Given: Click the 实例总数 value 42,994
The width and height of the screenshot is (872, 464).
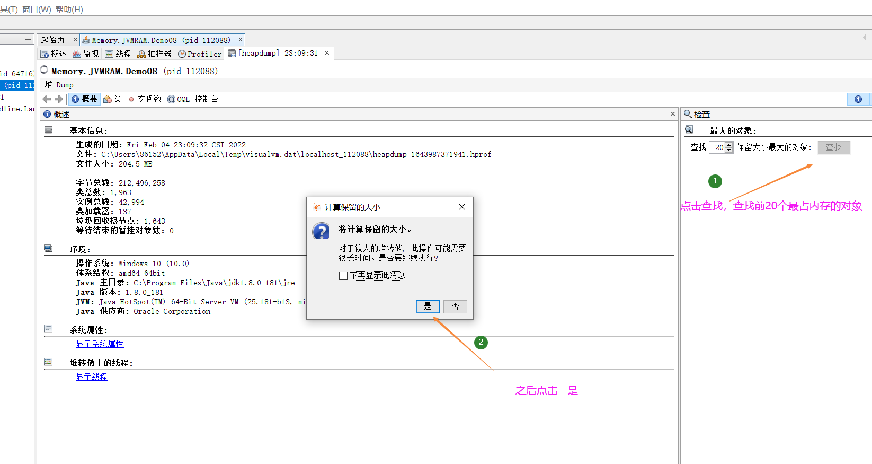Looking at the screenshot, I should pyautogui.click(x=131, y=202).
